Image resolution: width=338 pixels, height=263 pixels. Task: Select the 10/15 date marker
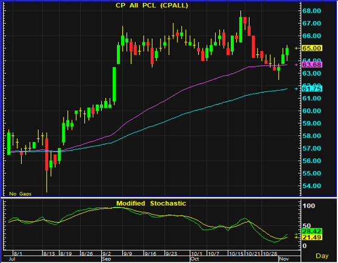click(x=236, y=253)
